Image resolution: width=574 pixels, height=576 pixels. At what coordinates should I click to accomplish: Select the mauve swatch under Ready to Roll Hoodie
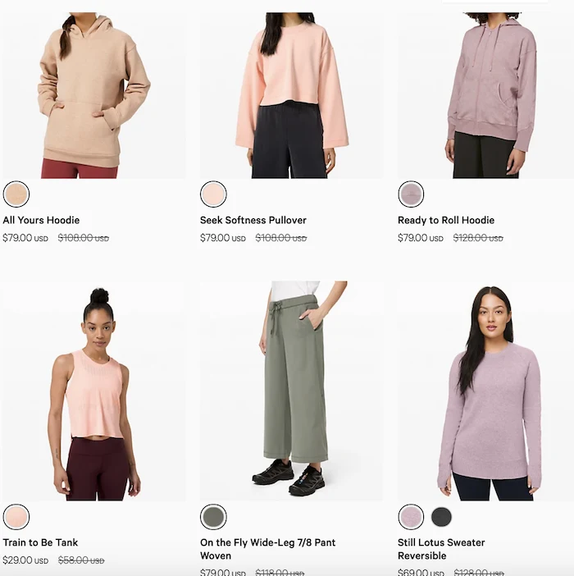pyautogui.click(x=411, y=194)
